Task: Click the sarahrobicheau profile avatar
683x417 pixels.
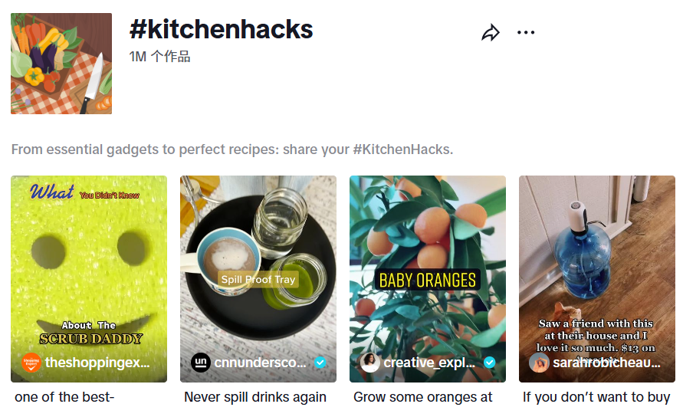Action: click(x=539, y=363)
